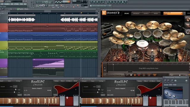Open FUNC tab in Channel settings

pyautogui.click(x=175, y=85)
